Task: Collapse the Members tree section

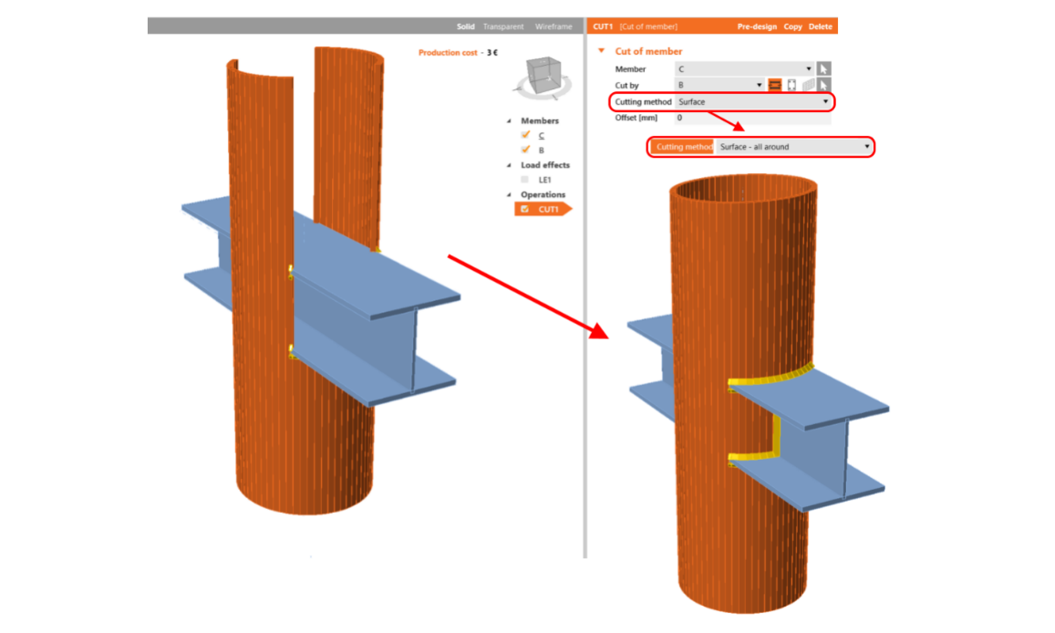Action: pyautogui.click(x=511, y=120)
